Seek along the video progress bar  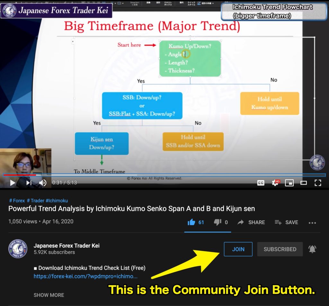click(x=164, y=175)
